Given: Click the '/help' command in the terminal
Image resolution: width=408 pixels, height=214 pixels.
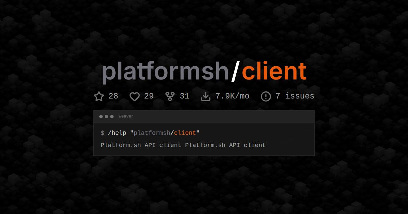Looking at the screenshot, I should tap(117, 133).
